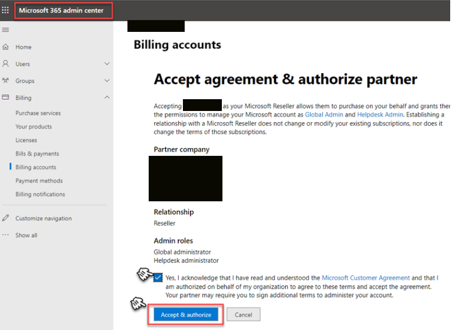
Task: Expand the Groups section chevron
Action: coord(107,81)
